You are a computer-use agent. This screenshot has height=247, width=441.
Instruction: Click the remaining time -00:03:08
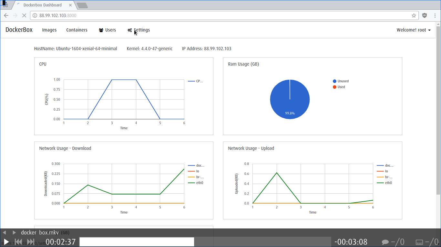tap(351, 242)
